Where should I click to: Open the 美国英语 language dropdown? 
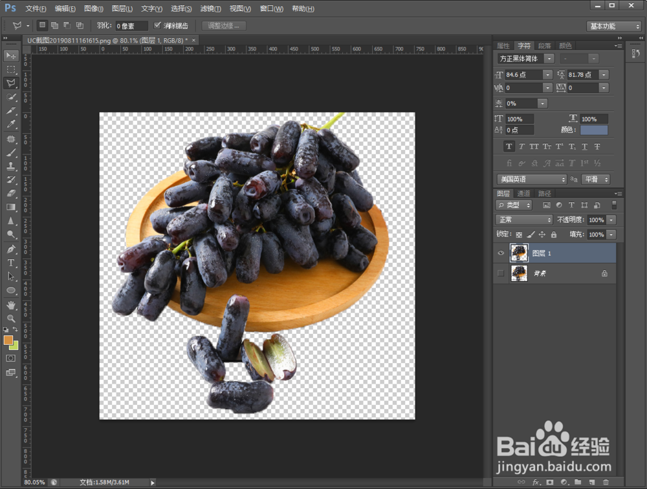[x=532, y=179]
